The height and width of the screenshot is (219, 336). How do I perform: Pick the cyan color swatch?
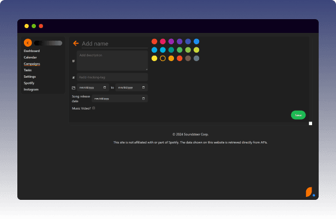pos(163,50)
